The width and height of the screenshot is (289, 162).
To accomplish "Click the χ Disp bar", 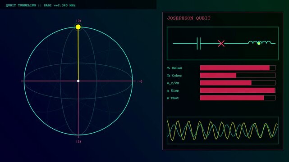I will [238, 90].
